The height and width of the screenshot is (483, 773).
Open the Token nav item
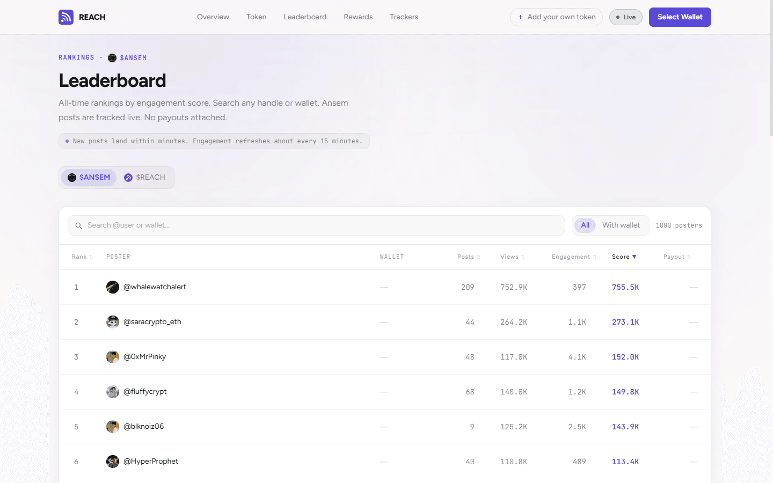[x=257, y=17]
